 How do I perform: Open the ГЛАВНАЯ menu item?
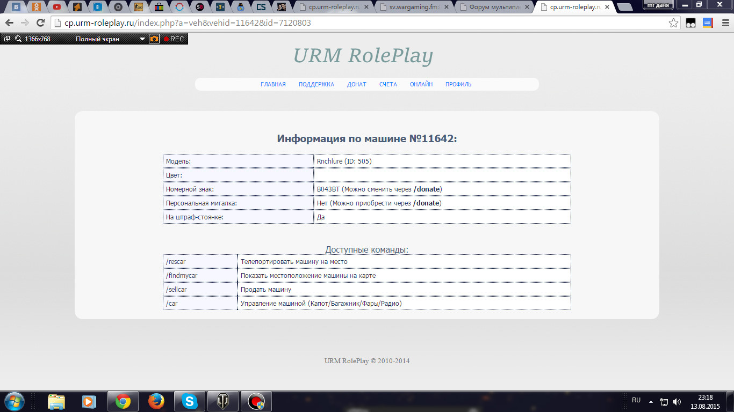(273, 84)
